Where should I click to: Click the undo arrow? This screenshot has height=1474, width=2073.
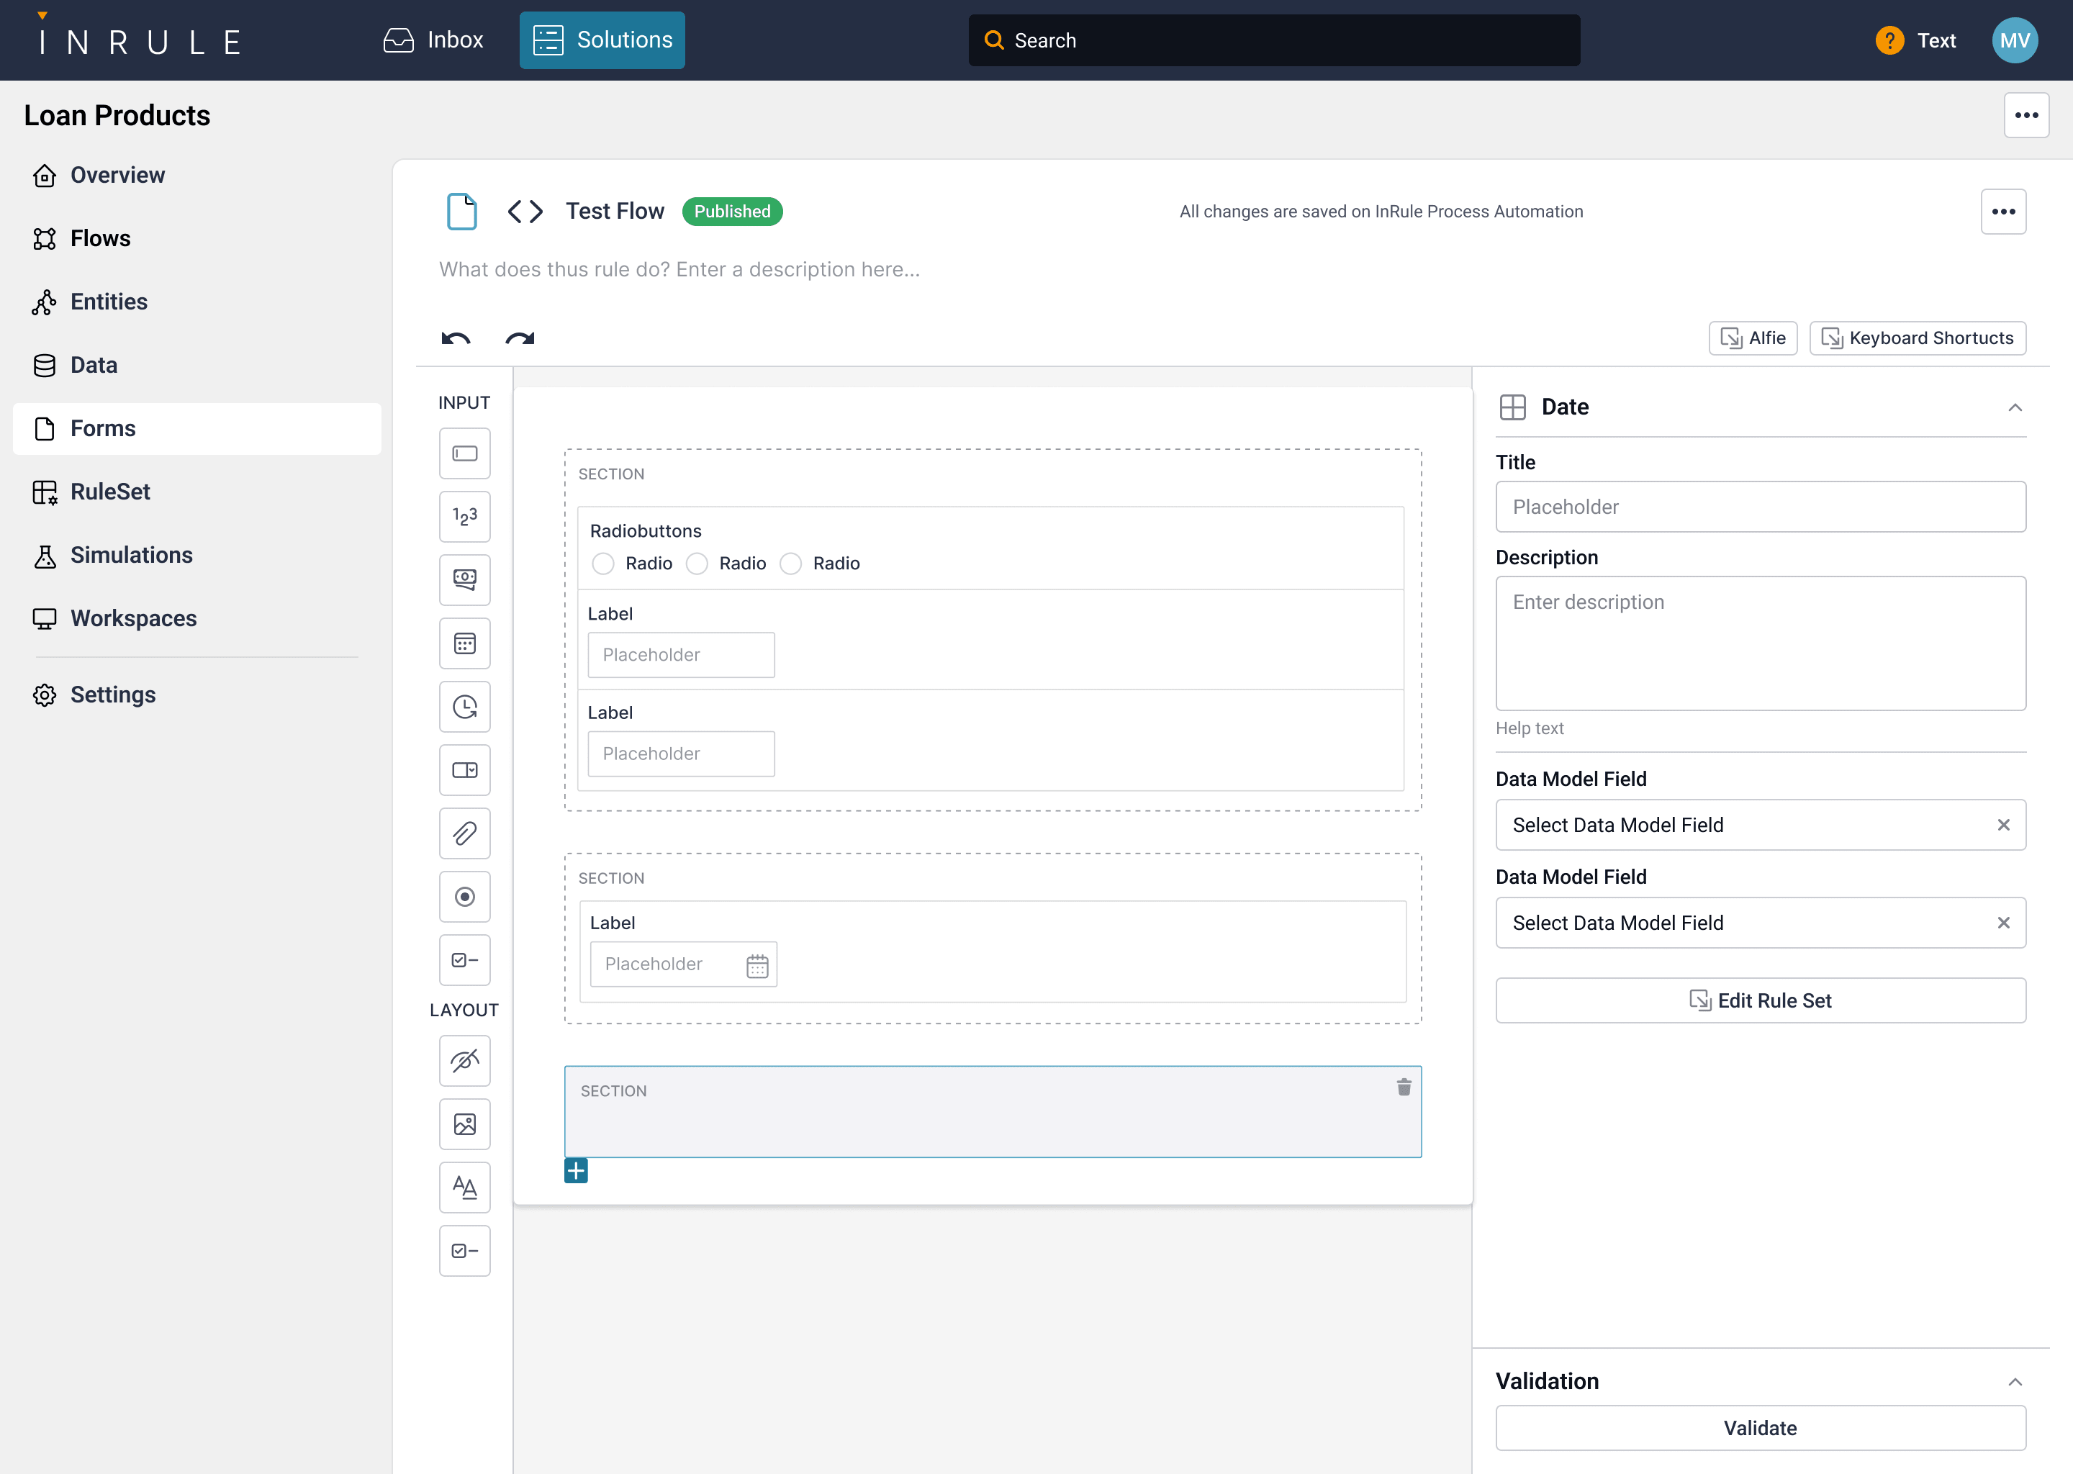point(456,338)
